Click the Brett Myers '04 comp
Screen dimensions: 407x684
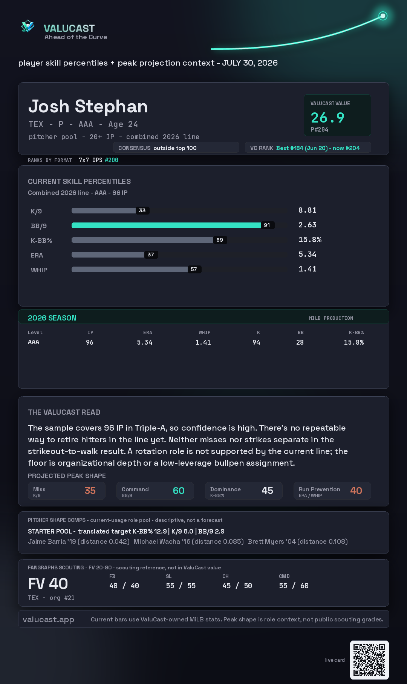[x=298, y=541]
